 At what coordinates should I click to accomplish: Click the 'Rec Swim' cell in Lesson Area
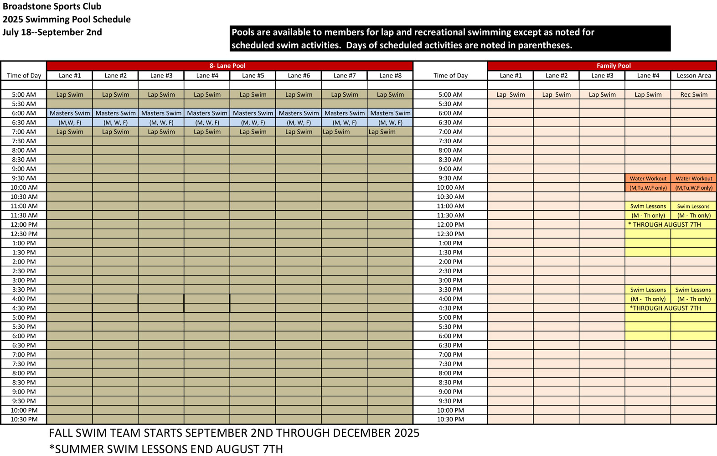click(x=694, y=95)
